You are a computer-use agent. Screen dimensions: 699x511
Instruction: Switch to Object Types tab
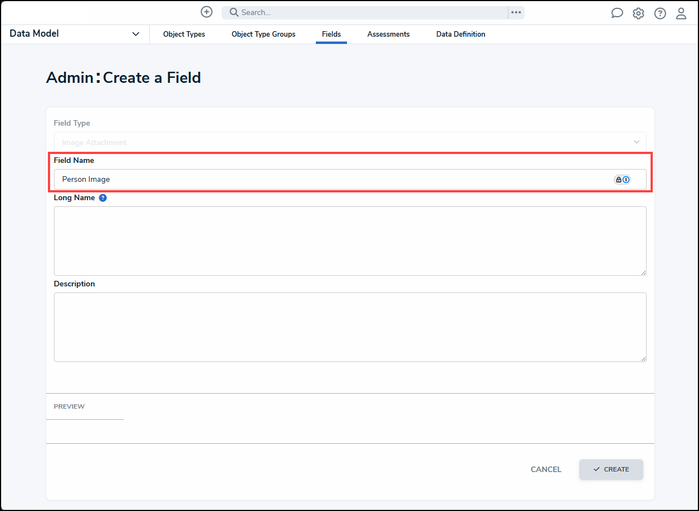(184, 34)
